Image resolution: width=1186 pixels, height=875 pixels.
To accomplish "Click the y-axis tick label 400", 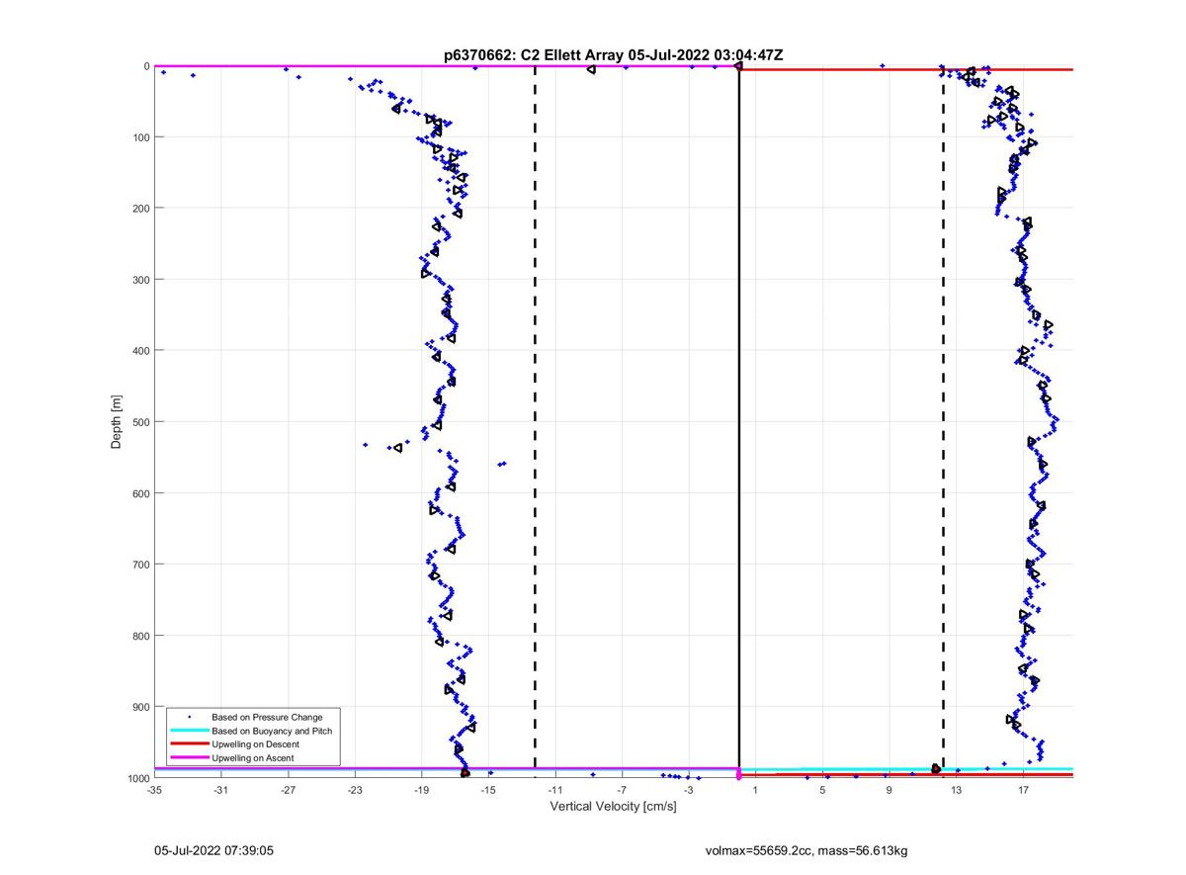I will coord(140,350).
